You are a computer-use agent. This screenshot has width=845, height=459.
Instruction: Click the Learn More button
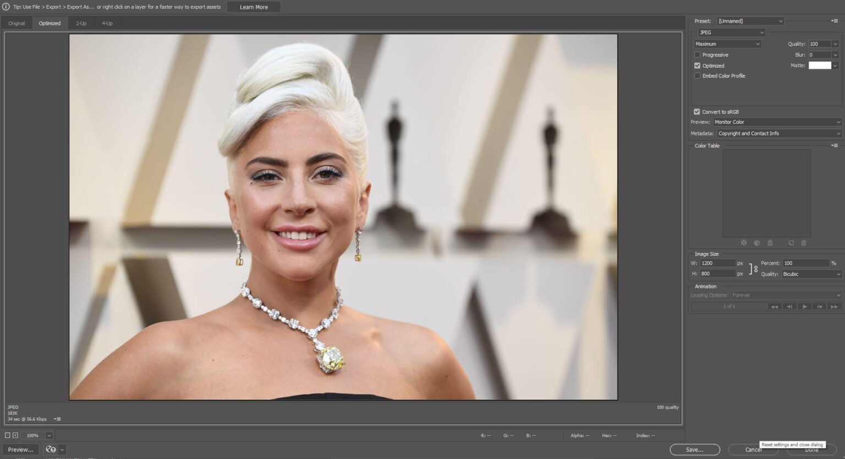click(254, 7)
